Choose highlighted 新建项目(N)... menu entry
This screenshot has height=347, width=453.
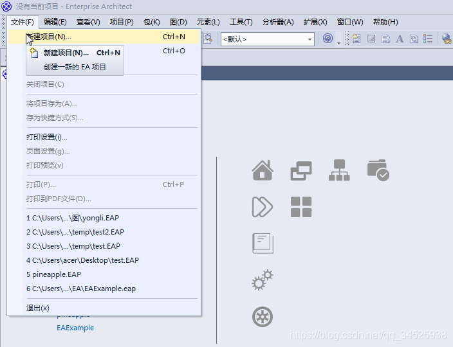(x=104, y=37)
